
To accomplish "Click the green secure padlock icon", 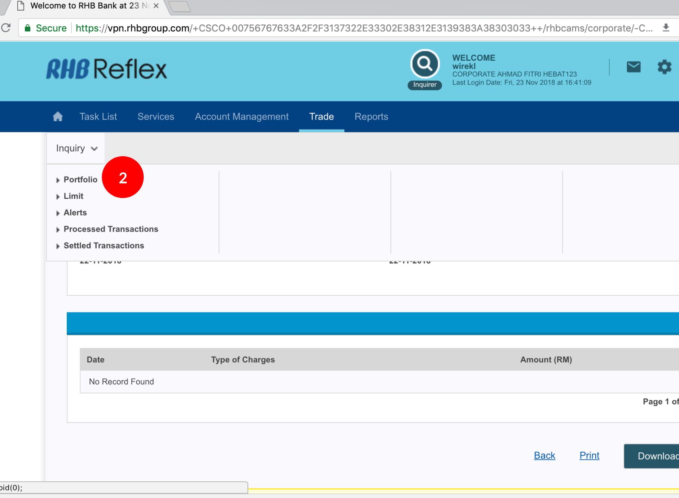I will tap(28, 28).
